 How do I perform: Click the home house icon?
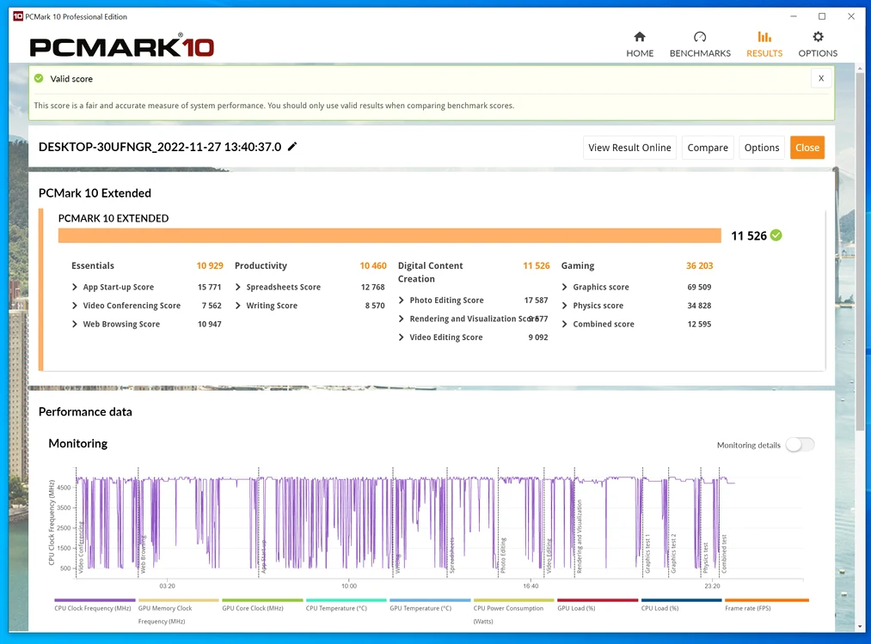[640, 37]
